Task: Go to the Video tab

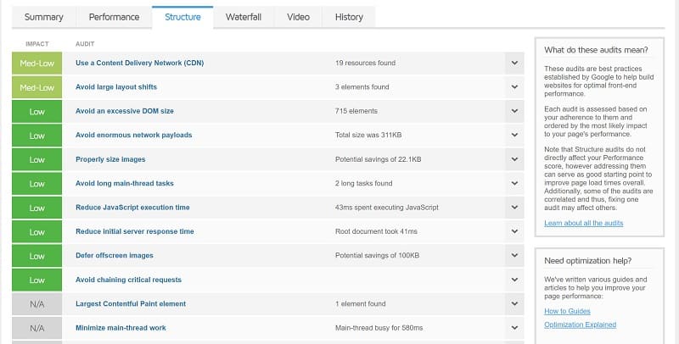Action: [298, 17]
